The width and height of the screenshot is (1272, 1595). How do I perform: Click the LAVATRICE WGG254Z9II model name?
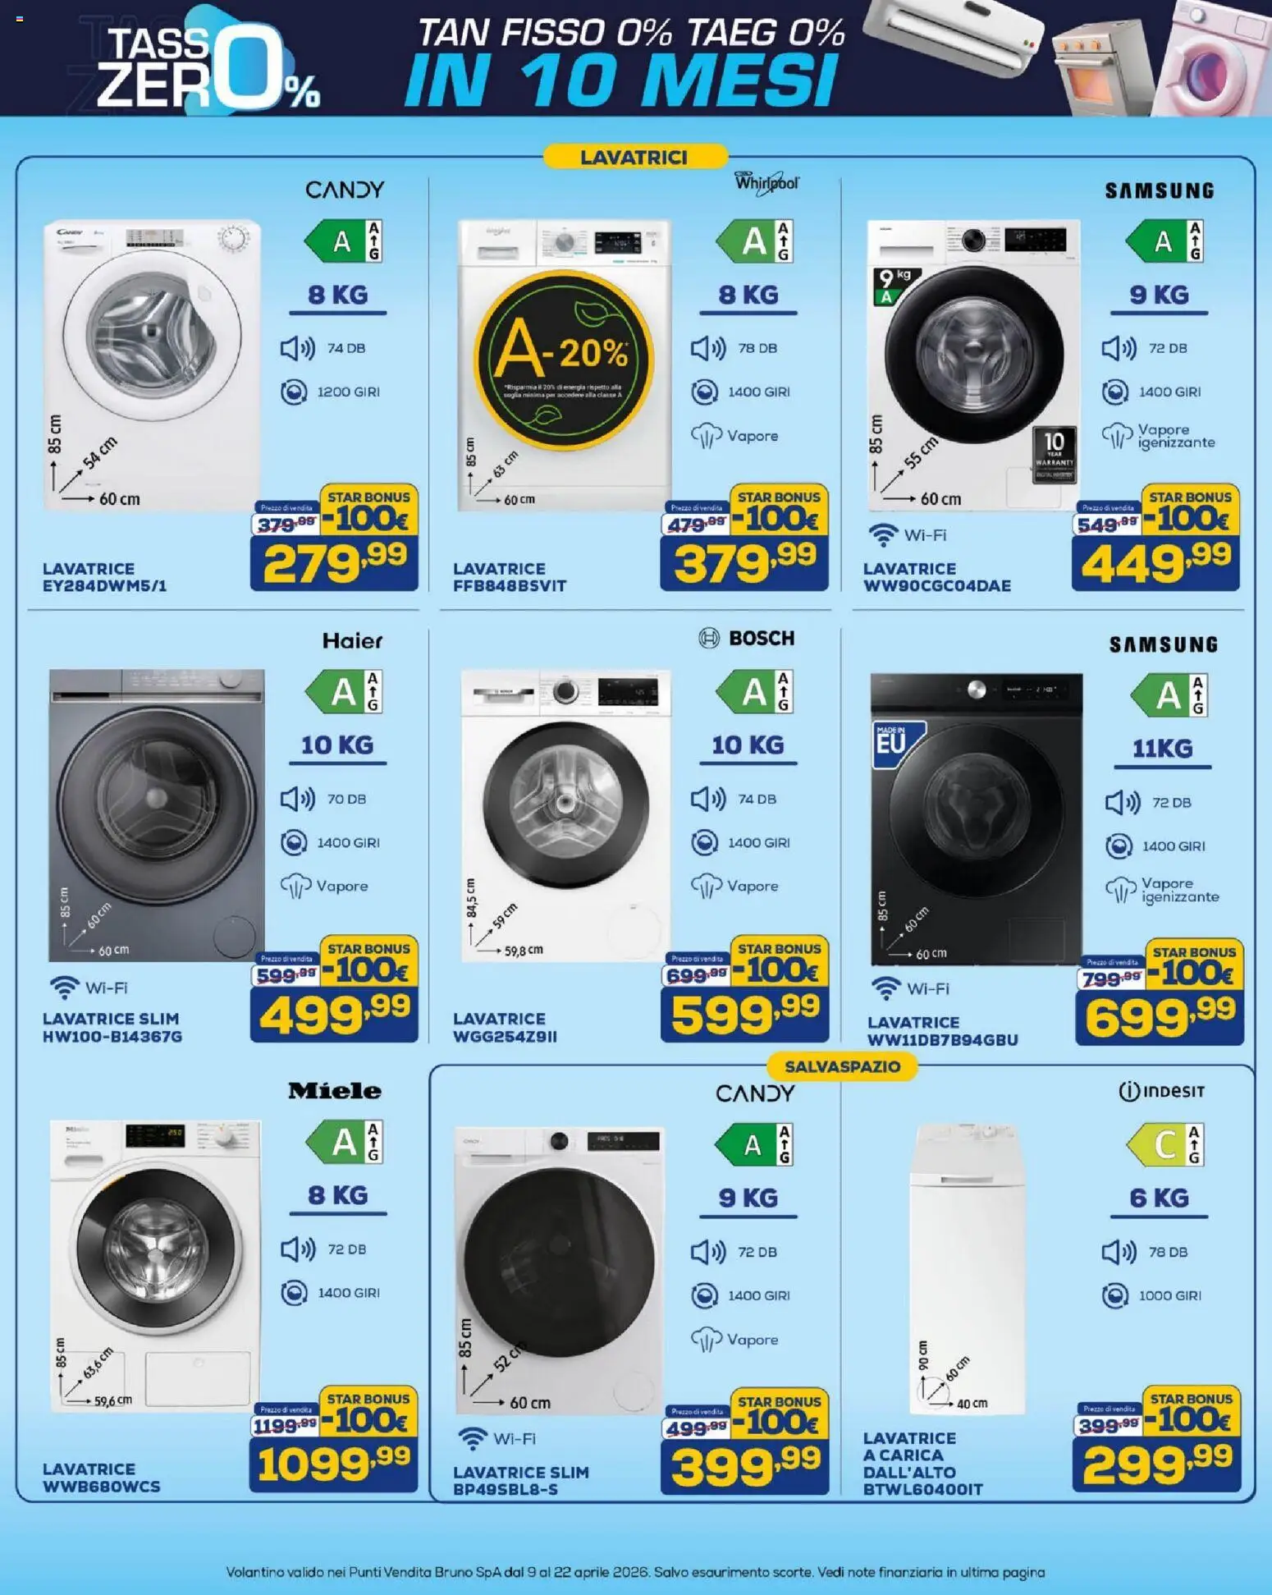(x=505, y=1027)
